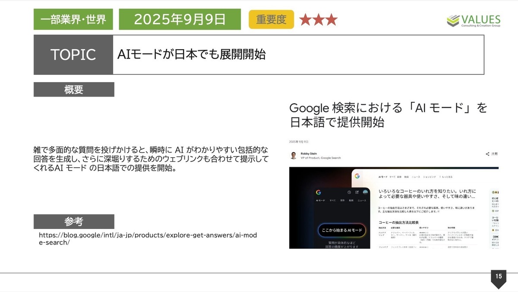
Task: Open the history clock icon in dark panel
Action: tap(349, 192)
